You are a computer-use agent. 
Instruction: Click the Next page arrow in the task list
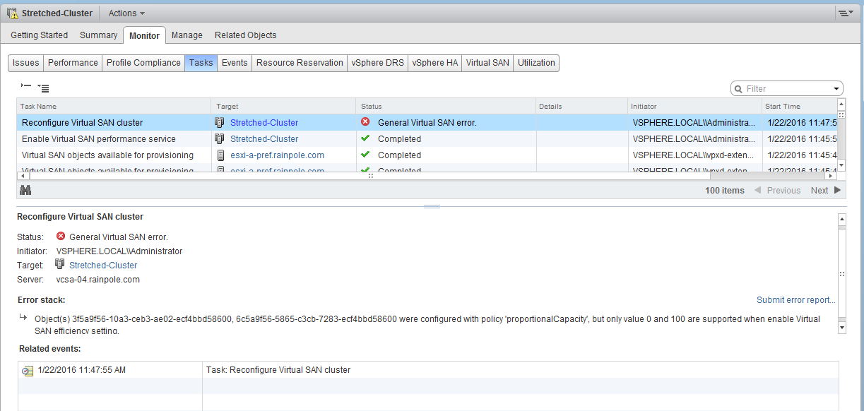[x=838, y=190]
